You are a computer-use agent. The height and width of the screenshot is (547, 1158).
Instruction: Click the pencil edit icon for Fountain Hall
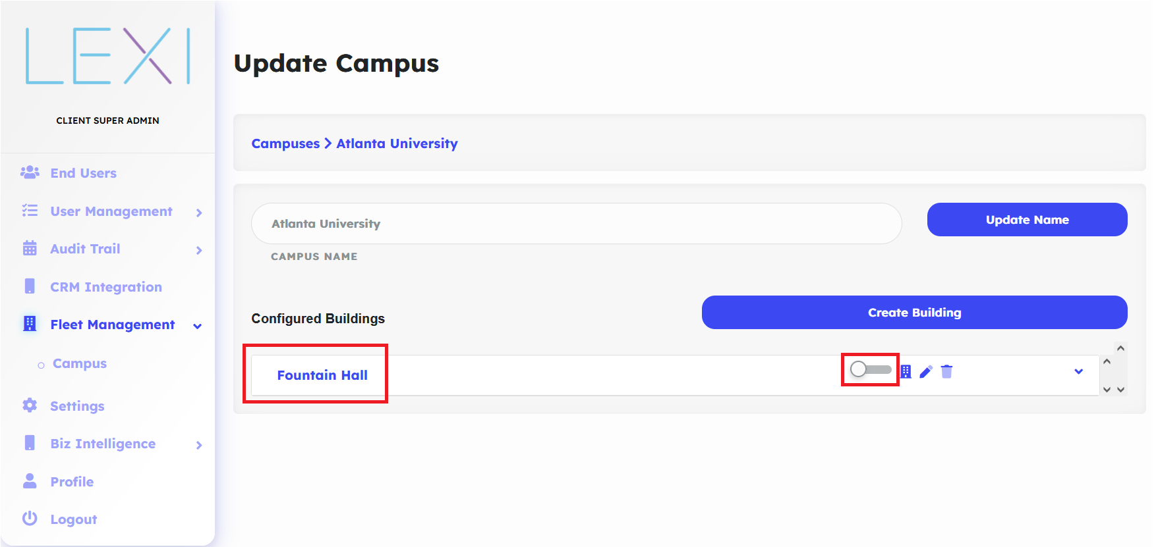pos(926,372)
